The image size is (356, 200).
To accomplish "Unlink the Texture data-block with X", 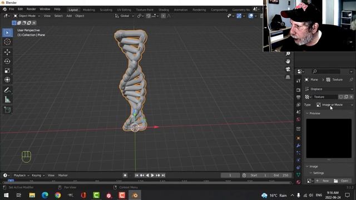I will click(351, 97).
